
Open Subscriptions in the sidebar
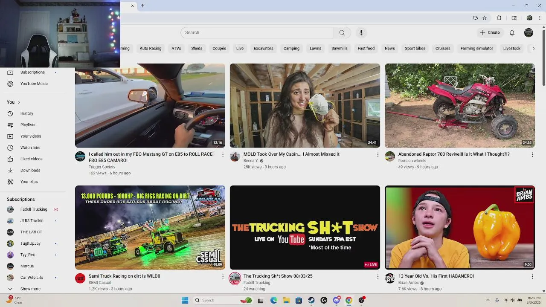[32, 72]
